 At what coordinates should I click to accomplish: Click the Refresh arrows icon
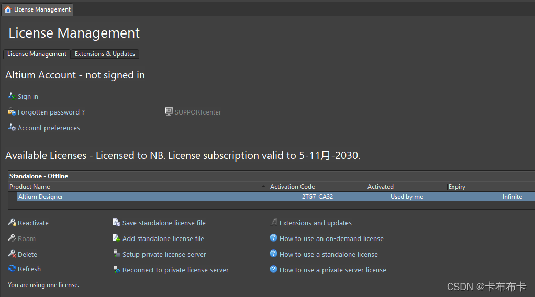[x=12, y=269]
